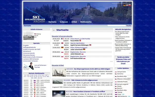Open the Startseite navigation menu item
155x97 pixels.
coord(52,22)
